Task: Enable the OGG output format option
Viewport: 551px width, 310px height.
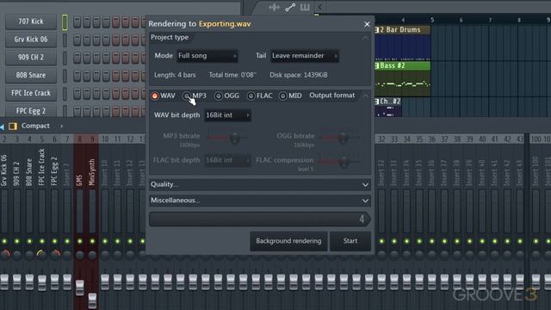Action: point(219,96)
